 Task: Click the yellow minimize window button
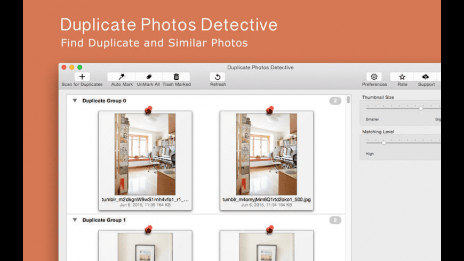coord(72,68)
